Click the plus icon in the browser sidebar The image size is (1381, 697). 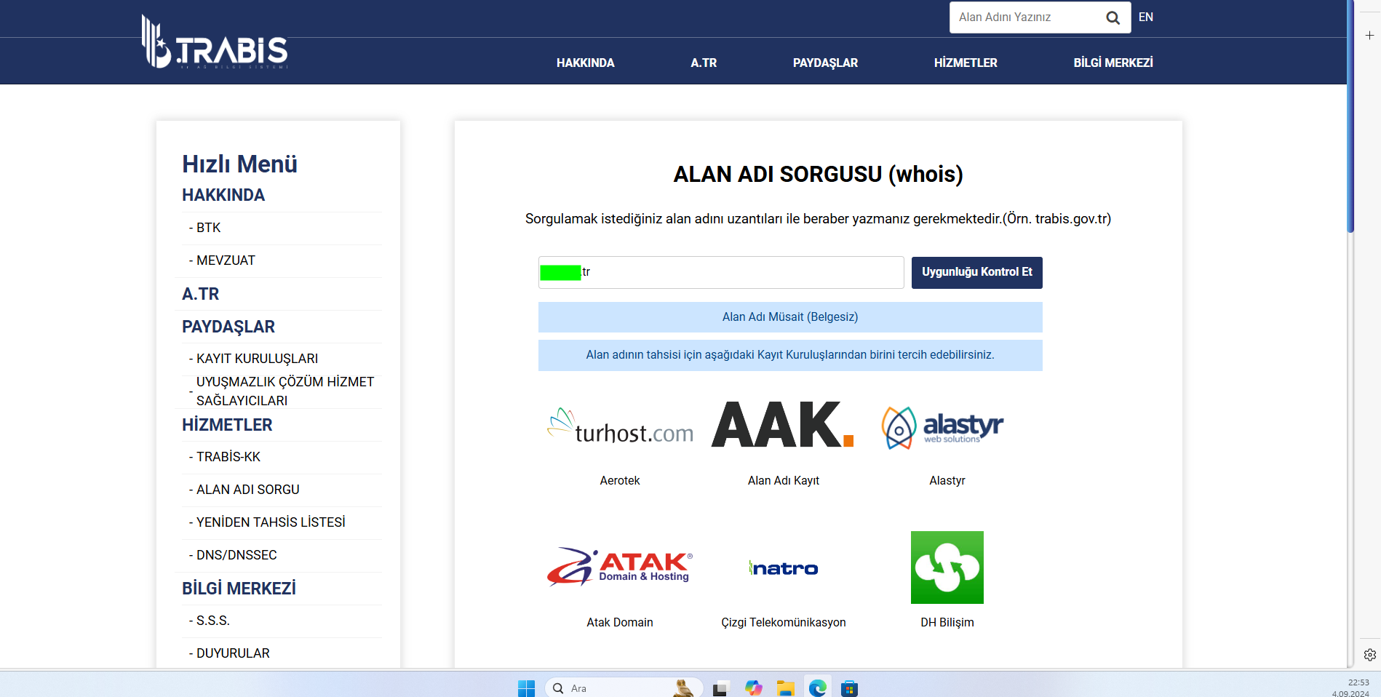click(1369, 35)
